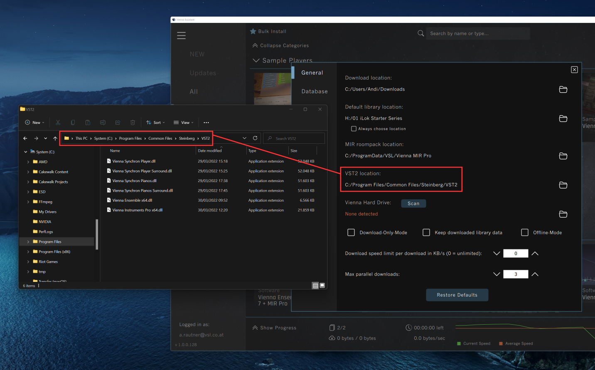Enable Keep downloaded library data checkbox
The width and height of the screenshot is (595, 370).
[426, 232]
